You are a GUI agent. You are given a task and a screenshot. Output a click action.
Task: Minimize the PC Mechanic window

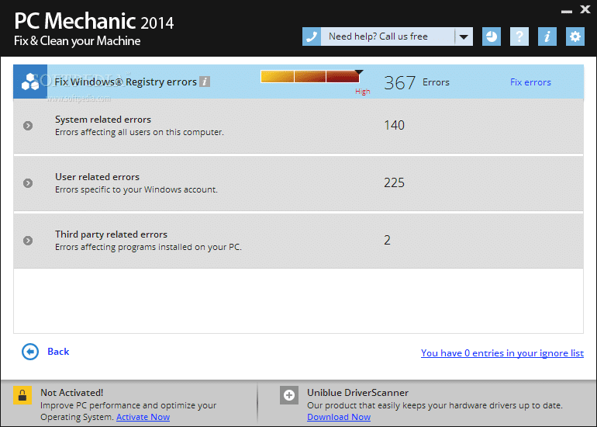[x=567, y=12]
